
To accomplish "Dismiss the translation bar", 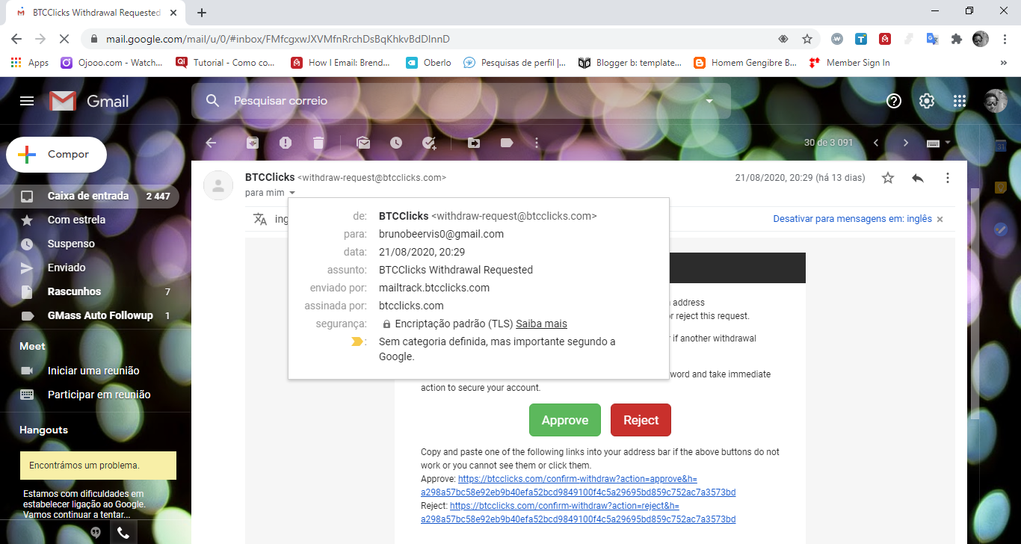I will [x=940, y=219].
